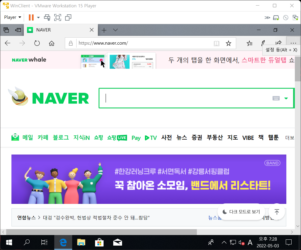This screenshot has width=301, height=250.
Task: Open Mail app from taskbar
Action: [117, 242]
